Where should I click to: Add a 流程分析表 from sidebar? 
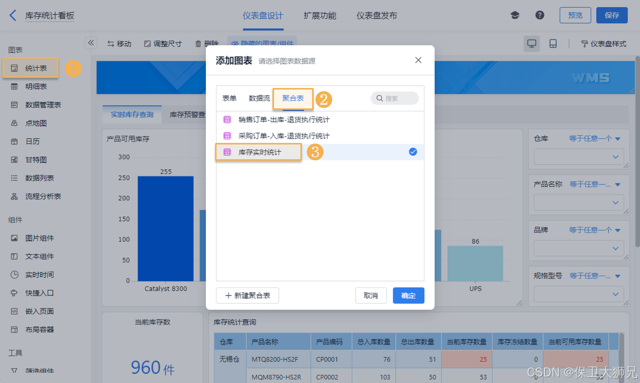point(36,196)
